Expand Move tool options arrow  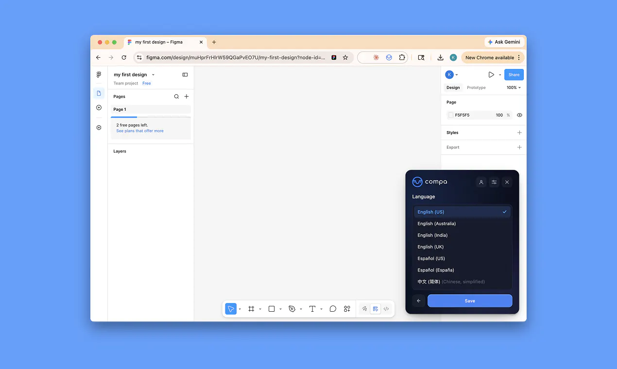pos(240,309)
